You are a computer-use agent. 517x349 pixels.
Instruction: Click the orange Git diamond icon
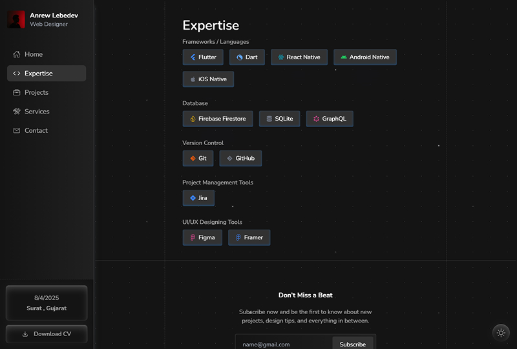193,158
